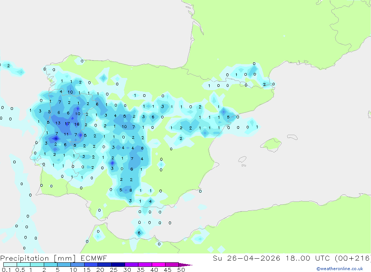Click the ECMWF model label
Image resolution: width=371 pixels, height=272 pixels.
(x=94, y=258)
